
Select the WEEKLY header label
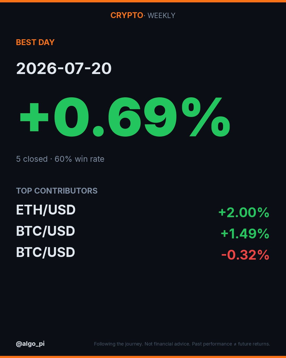click(x=161, y=16)
